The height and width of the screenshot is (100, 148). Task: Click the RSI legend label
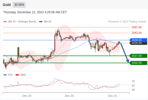[x=10, y=75]
